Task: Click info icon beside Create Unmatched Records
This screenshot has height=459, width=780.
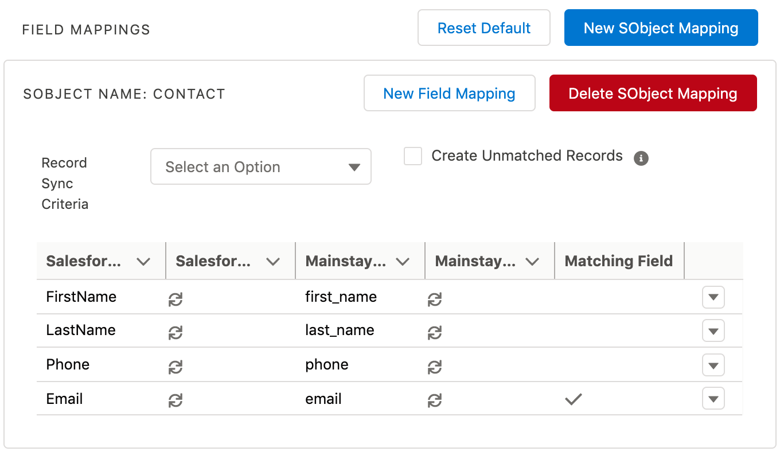Action: click(x=641, y=158)
